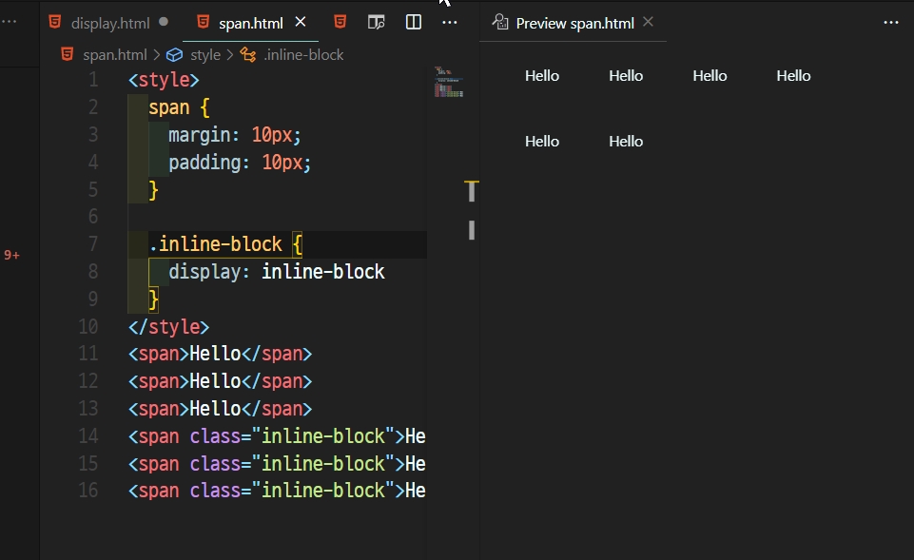Click the display: inline-block line
The width and height of the screenshot is (914, 560).
pyautogui.click(x=277, y=272)
